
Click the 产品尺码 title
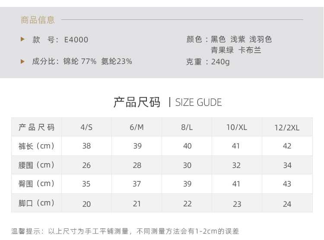click(137, 102)
